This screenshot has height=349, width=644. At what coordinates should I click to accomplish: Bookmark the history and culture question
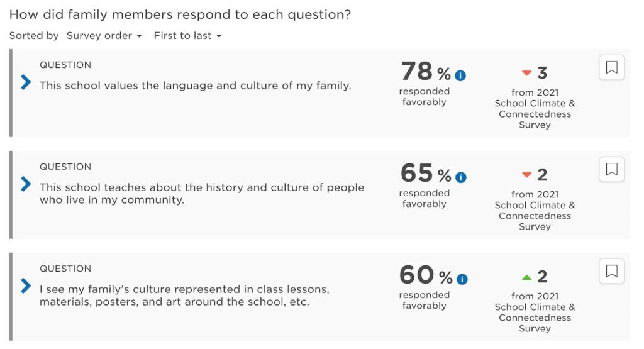[611, 169]
